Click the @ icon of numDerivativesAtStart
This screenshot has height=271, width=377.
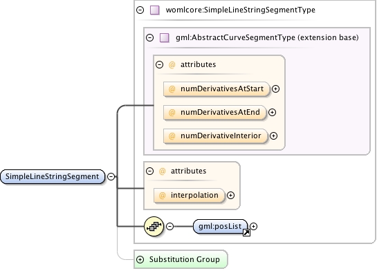pyautogui.click(x=172, y=89)
